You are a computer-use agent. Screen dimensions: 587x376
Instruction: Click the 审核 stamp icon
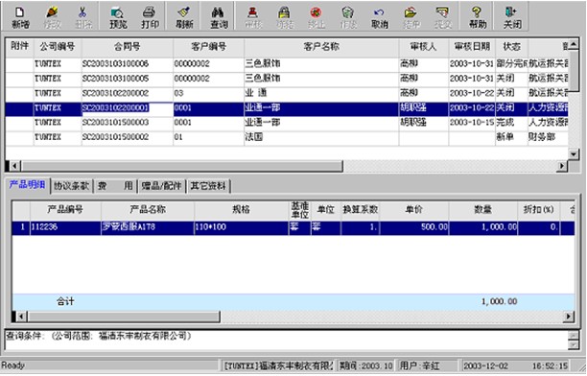253,17
